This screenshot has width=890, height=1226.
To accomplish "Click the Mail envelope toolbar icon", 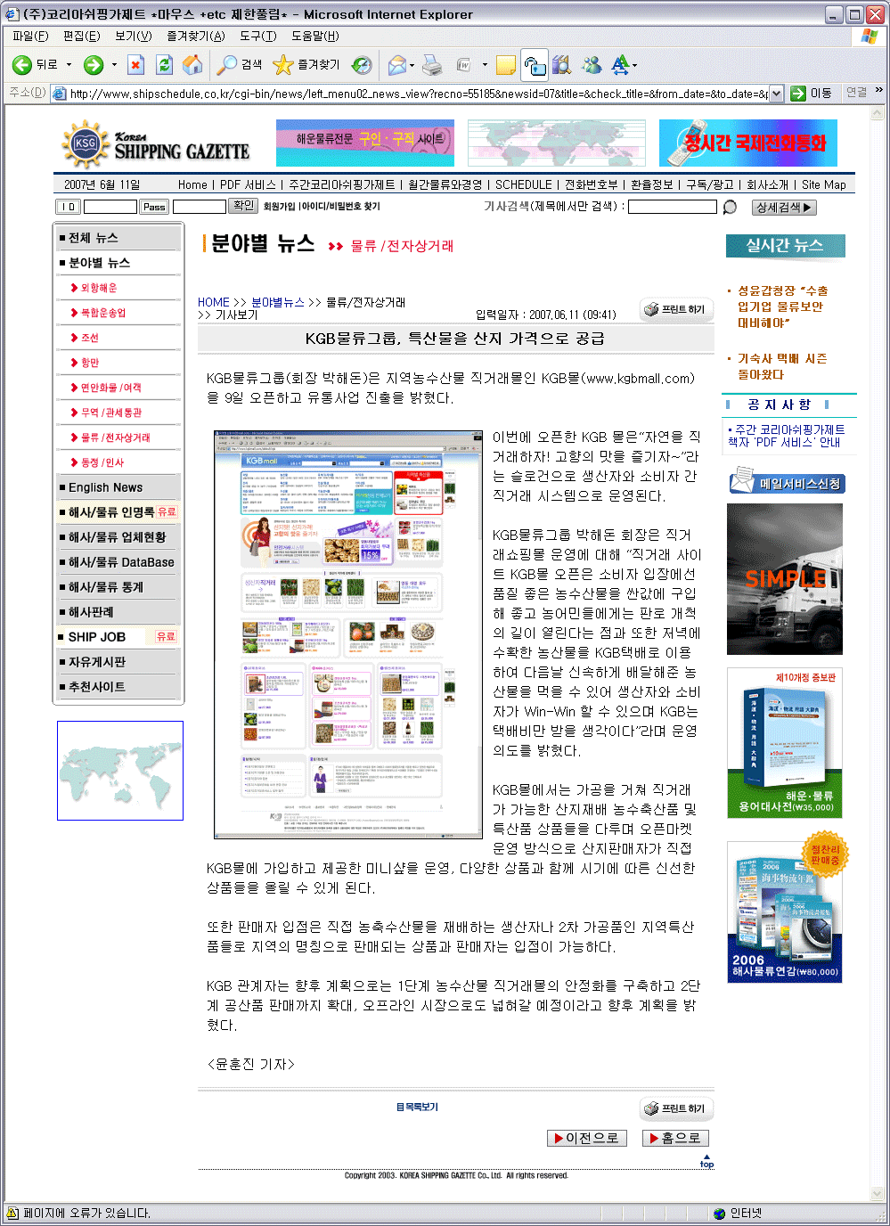I will (x=396, y=64).
